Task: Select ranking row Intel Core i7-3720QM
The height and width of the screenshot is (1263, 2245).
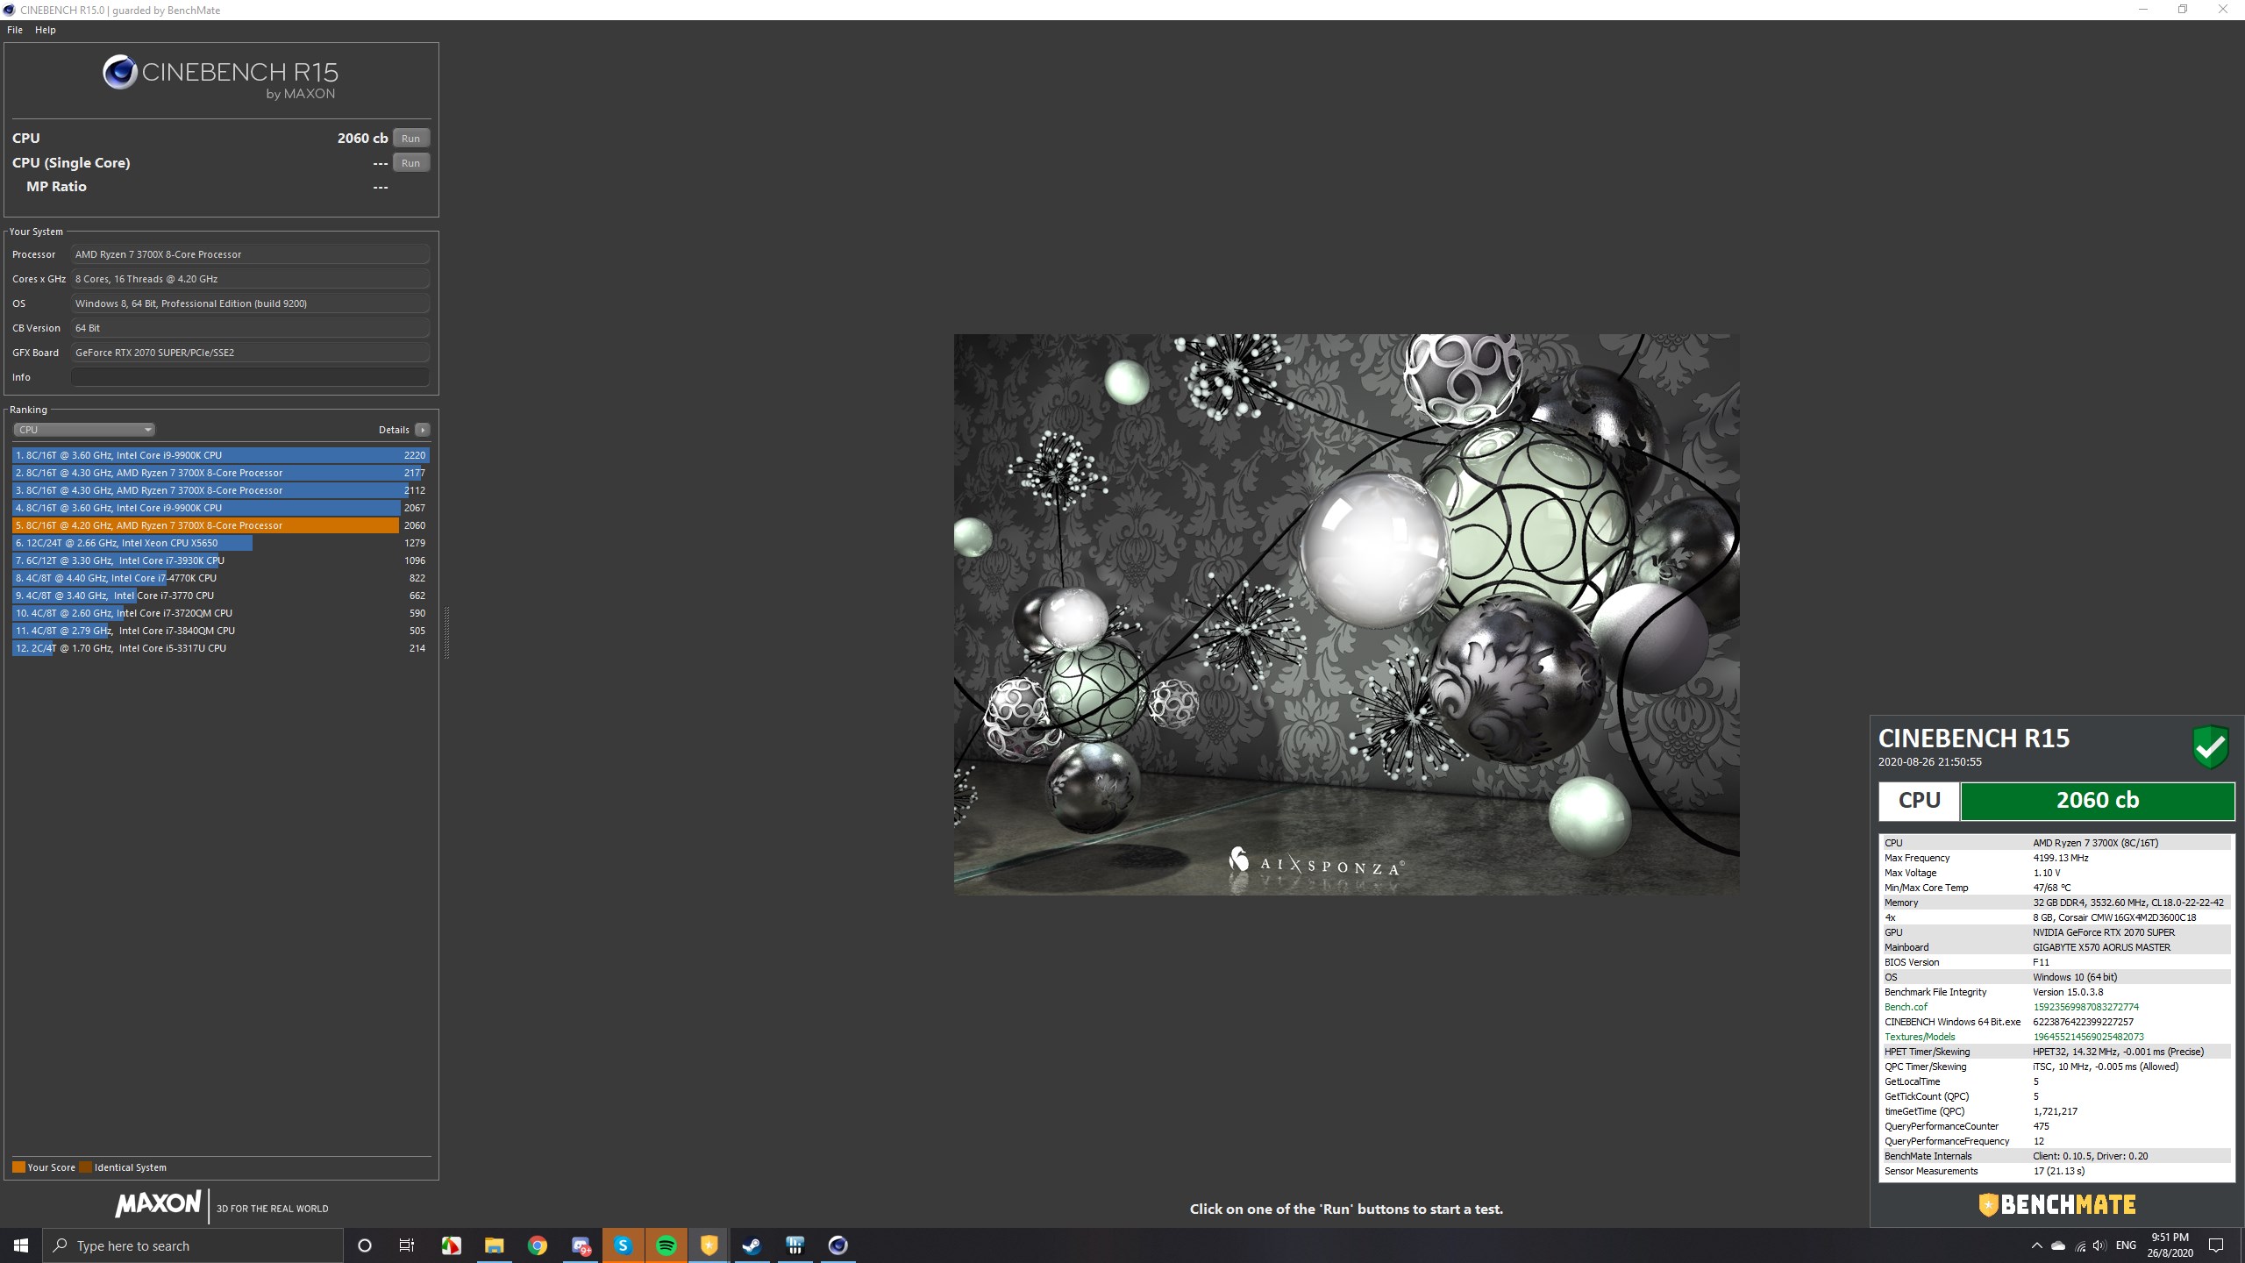Action: tap(221, 613)
